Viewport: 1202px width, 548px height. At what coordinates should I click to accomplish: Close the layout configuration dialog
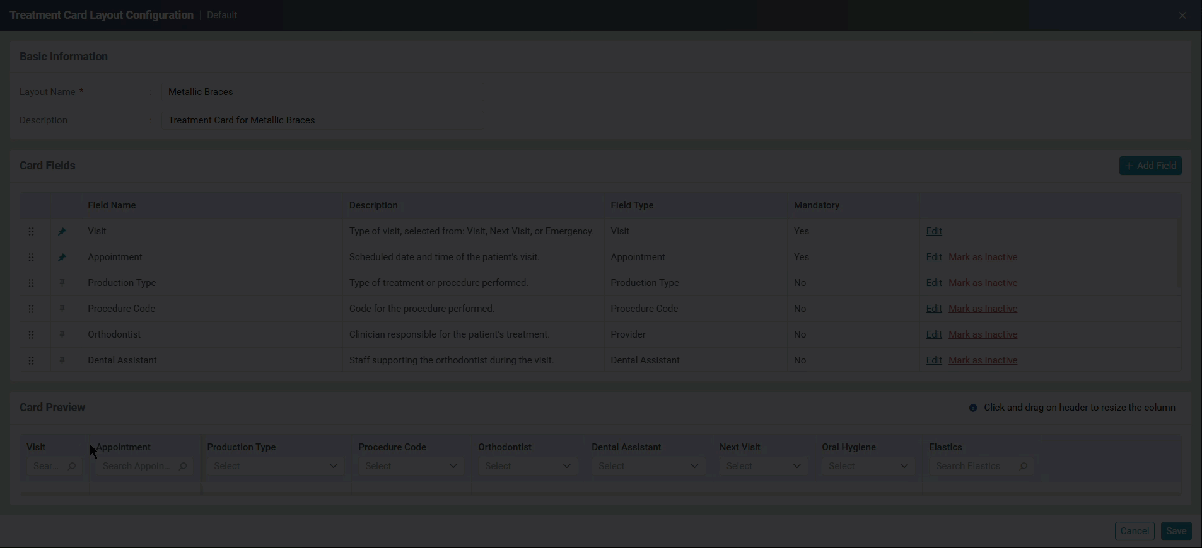(1182, 15)
